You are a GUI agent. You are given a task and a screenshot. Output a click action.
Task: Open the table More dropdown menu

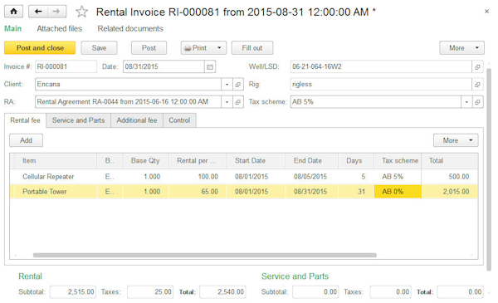pos(456,140)
